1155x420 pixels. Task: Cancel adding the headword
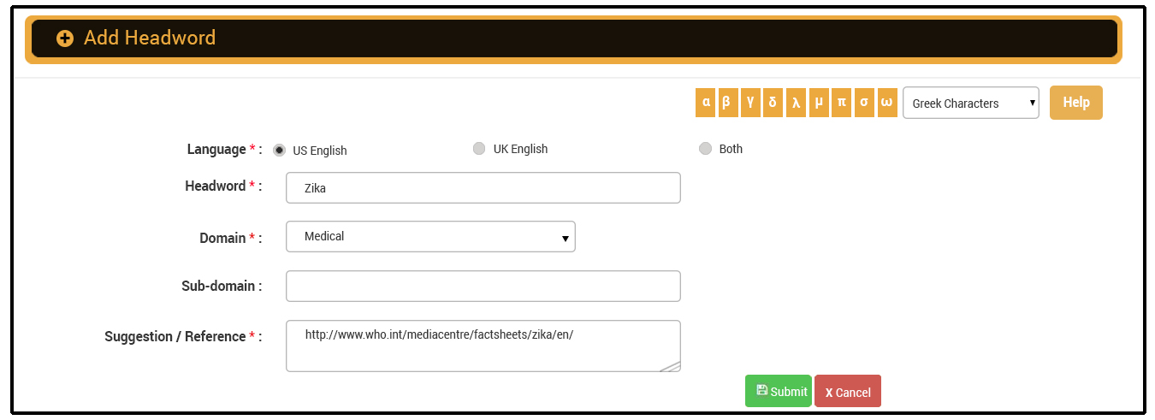tap(847, 391)
